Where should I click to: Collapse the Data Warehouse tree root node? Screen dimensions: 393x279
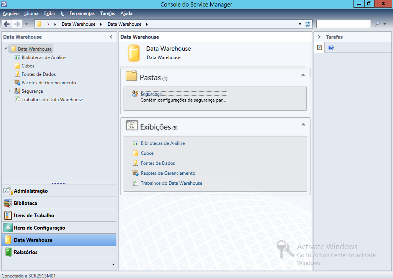(x=5, y=49)
